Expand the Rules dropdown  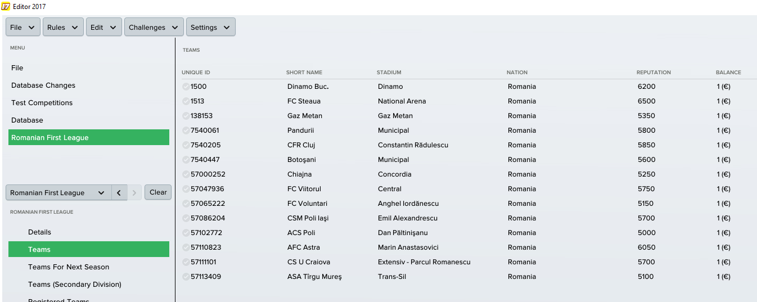pyautogui.click(x=63, y=28)
